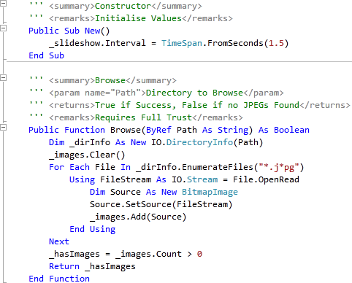Click 'End Function' keyword line
The width and height of the screenshot is (352, 283).
(59, 279)
